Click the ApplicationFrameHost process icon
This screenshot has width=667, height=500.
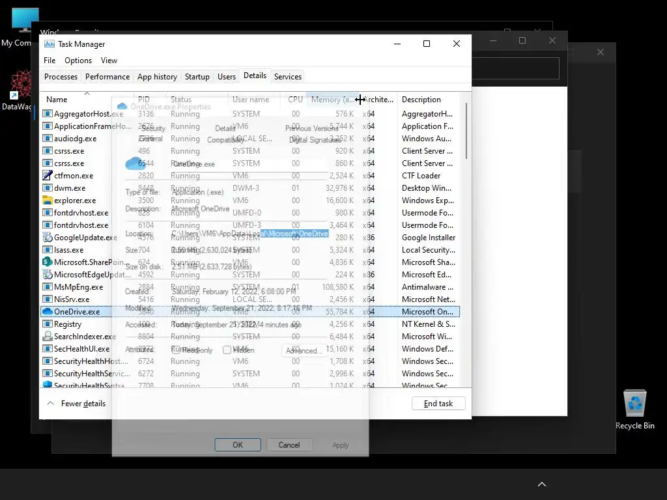47,126
